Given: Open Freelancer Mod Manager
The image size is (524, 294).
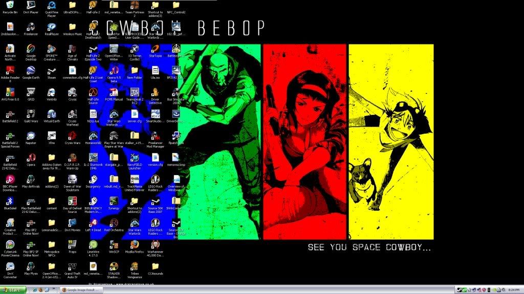Looking at the screenshot, I should [x=156, y=139].
